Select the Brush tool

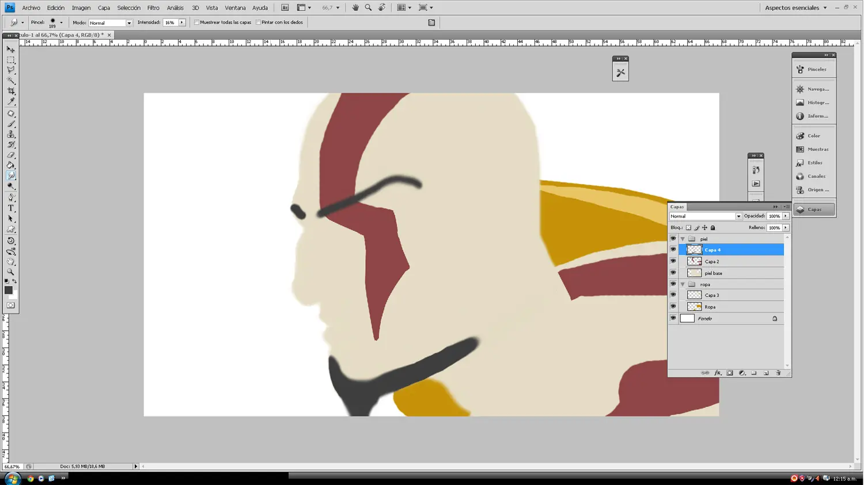tap(10, 124)
